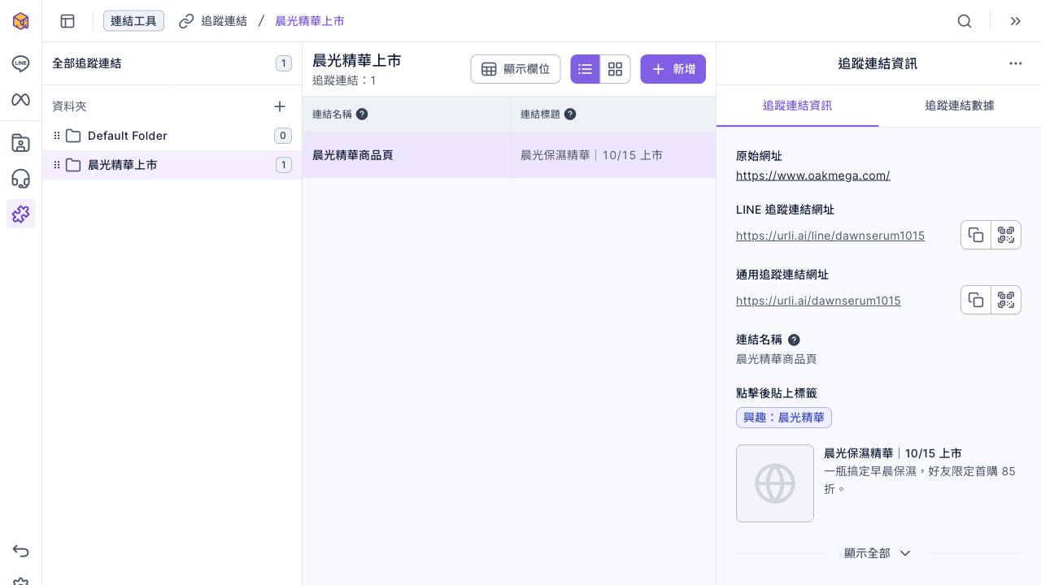1041x585 pixels.
Task: Click help icon beside 連結標題 column header
Action: 570,114
